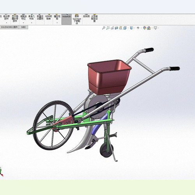Expand Display Style dropdown arrow
The height and width of the screenshot is (195, 195).
tap(135, 28)
